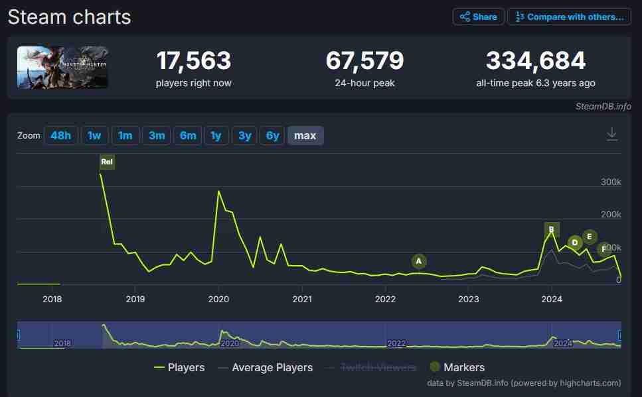Click chart marker B
642x397 pixels.
pyautogui.click(x=552, y=229)
